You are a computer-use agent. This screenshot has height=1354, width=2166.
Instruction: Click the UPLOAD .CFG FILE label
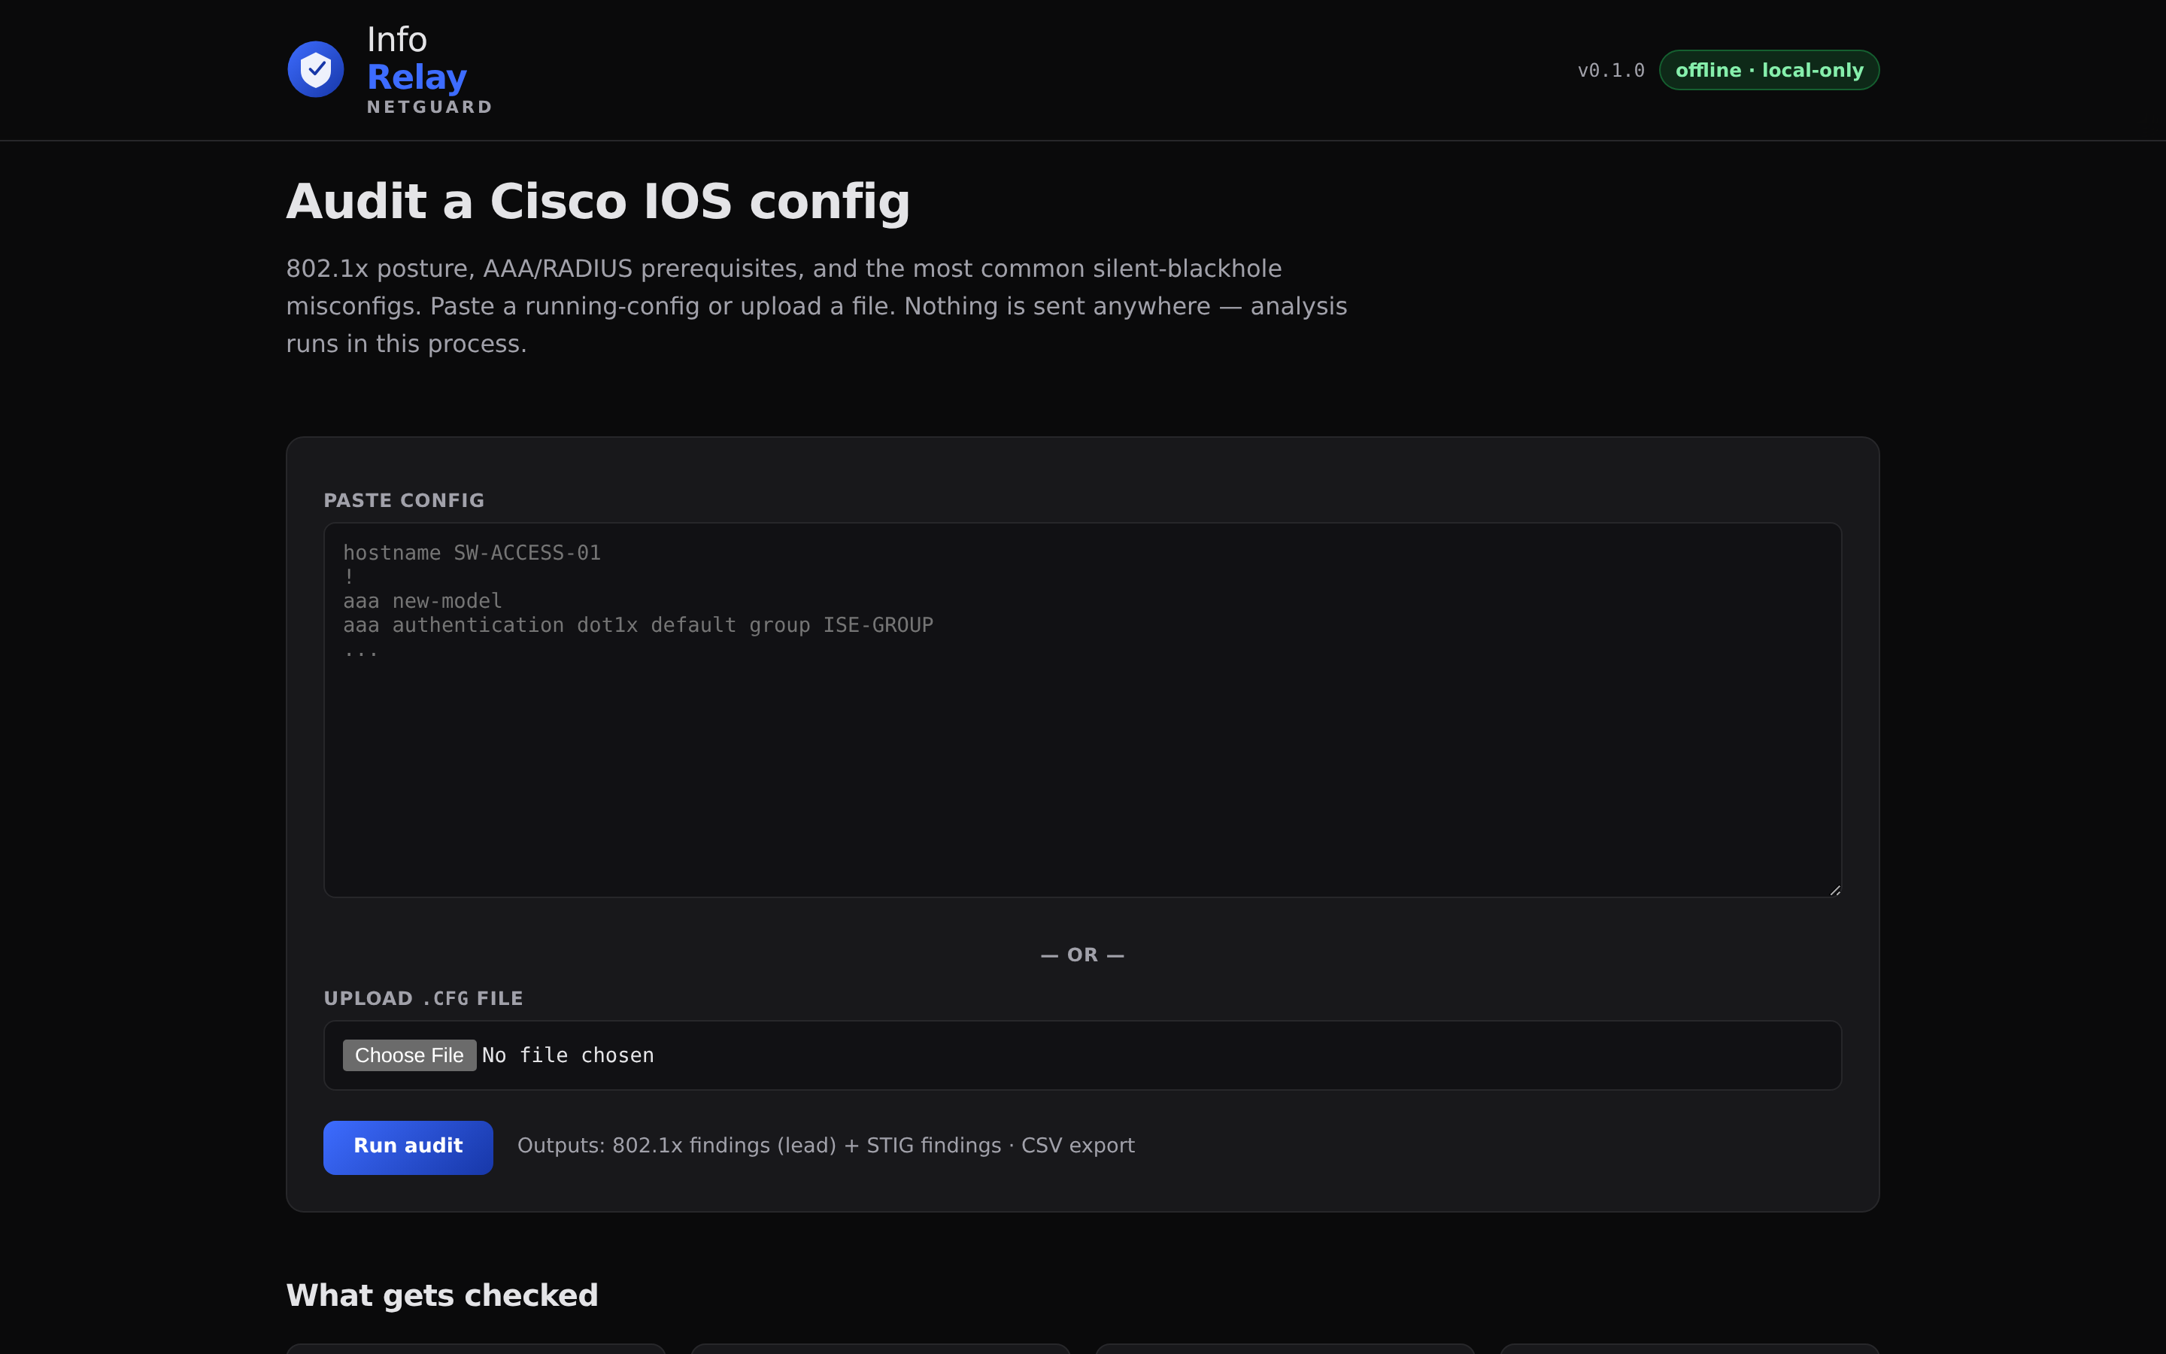tap(423, 998)
